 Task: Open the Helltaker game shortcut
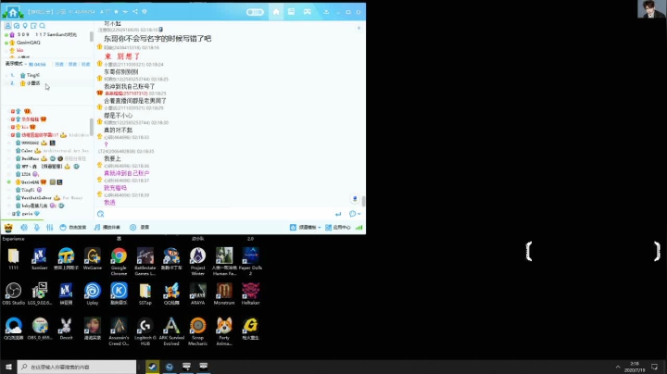250,293
